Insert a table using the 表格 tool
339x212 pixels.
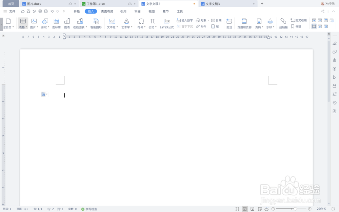coord(22,22)
